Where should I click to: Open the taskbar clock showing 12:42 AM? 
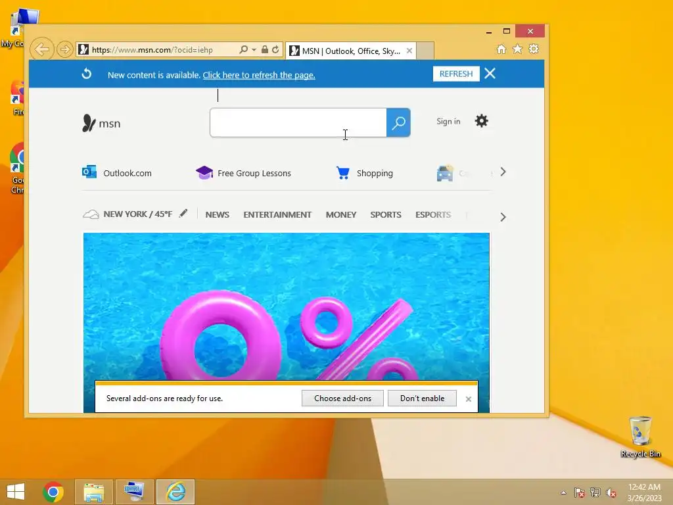coord(644,492)
